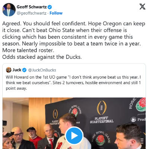This screenshot has height=149, width=149.
Task: Click the line 'Odds stacked against the Ducks.'
Action: pyautogui.click(x=42, y=57)
